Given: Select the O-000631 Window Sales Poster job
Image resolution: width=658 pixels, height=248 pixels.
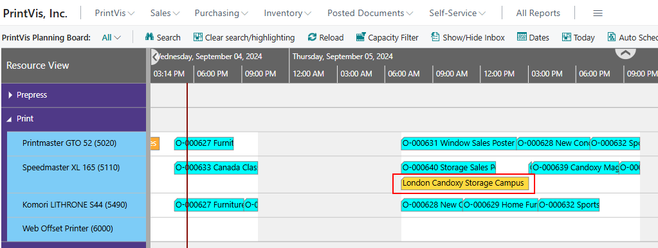Looking at the screenshot, I should 459,143.
